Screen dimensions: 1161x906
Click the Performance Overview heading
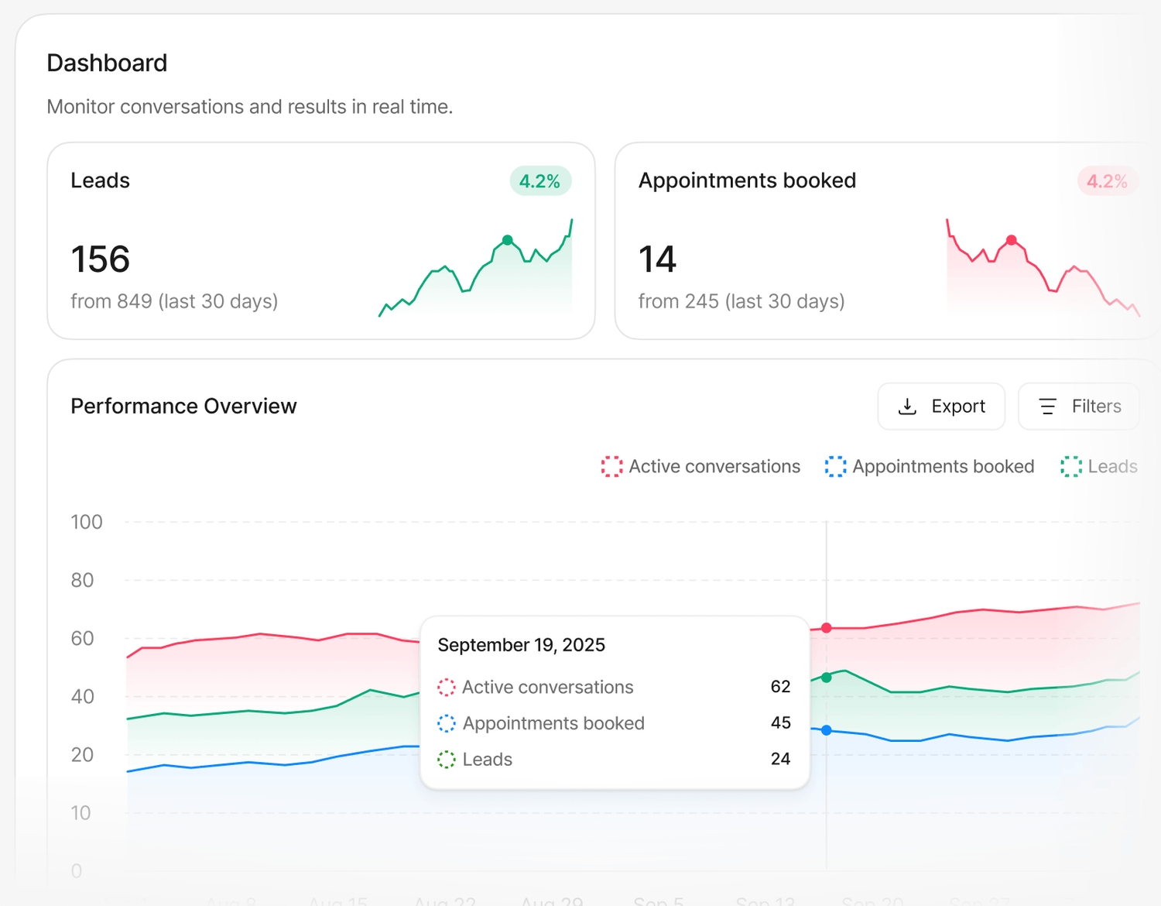click(x=183, y=407)
